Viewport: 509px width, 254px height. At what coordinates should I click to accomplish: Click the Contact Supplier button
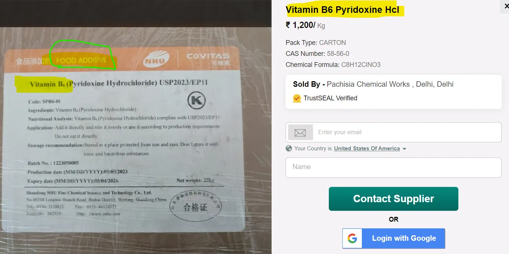393,199
